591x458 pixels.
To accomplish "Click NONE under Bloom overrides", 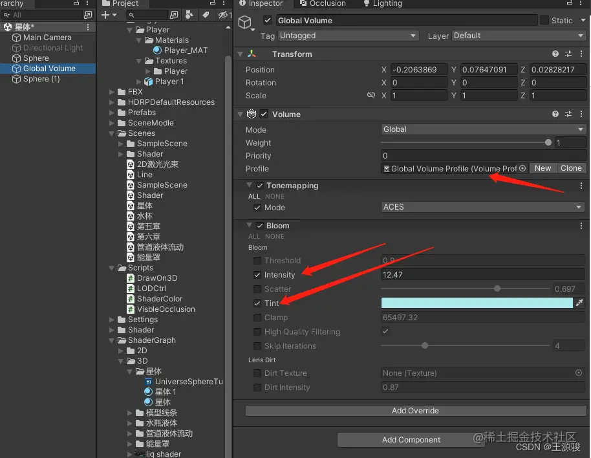I will (275, 236).
